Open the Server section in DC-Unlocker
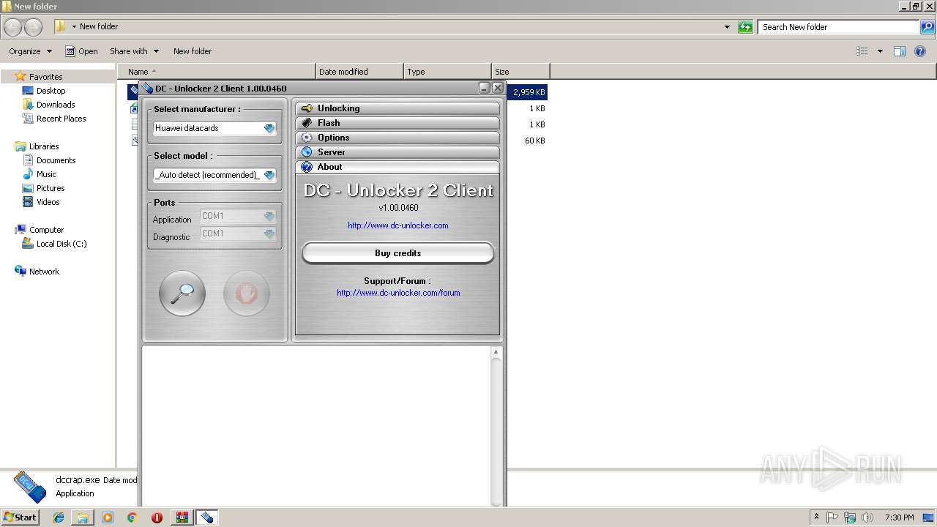This screenshot has height=527, width=937. coord(397,152)
